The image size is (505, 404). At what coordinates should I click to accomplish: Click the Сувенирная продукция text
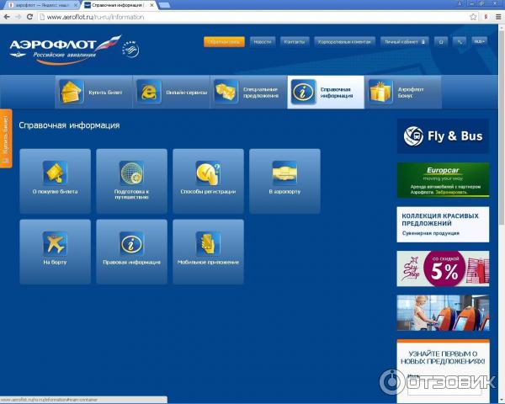click(x=431, y=233)
